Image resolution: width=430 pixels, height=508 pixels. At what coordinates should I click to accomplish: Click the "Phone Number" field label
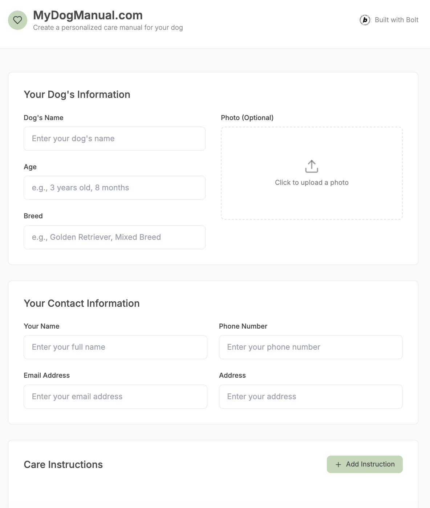tap(243, 326)
